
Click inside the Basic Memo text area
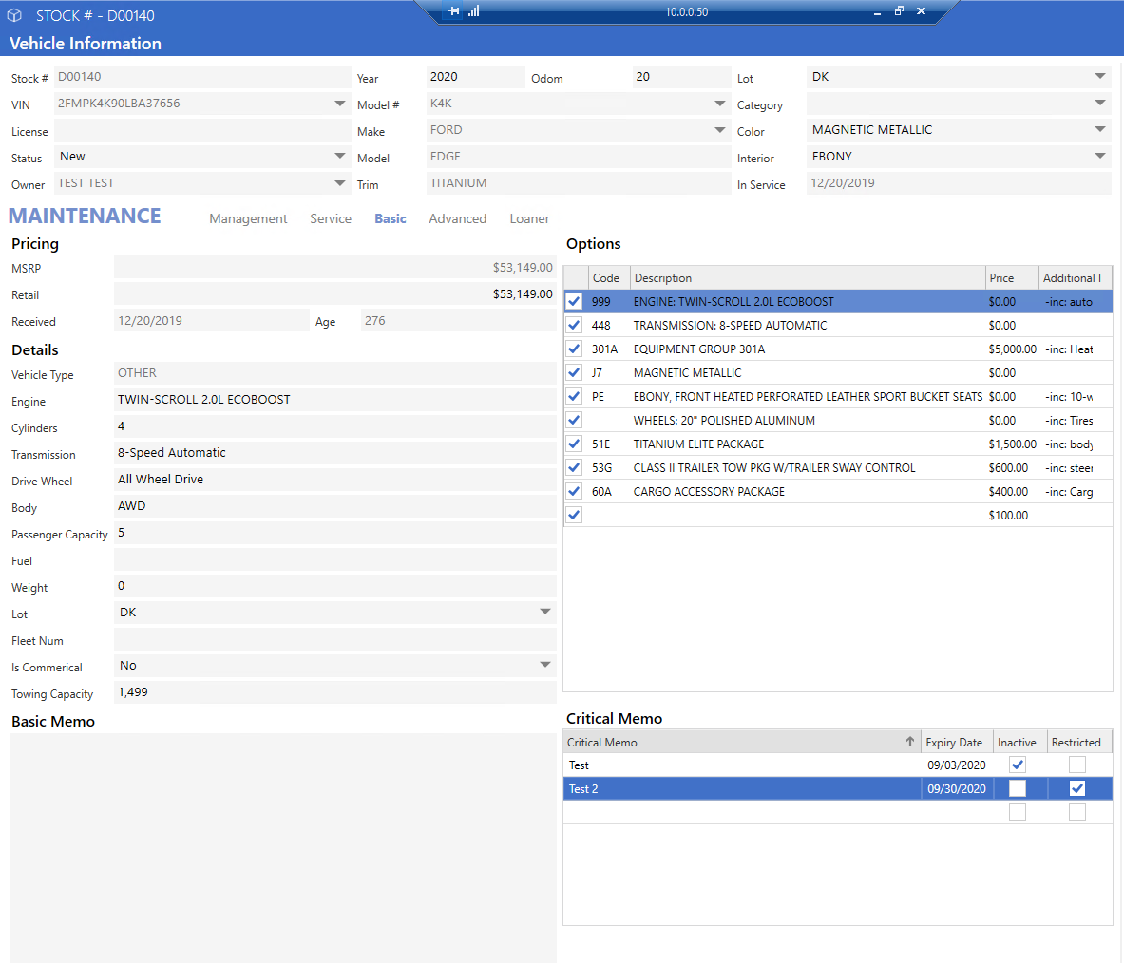pos(283,848)
